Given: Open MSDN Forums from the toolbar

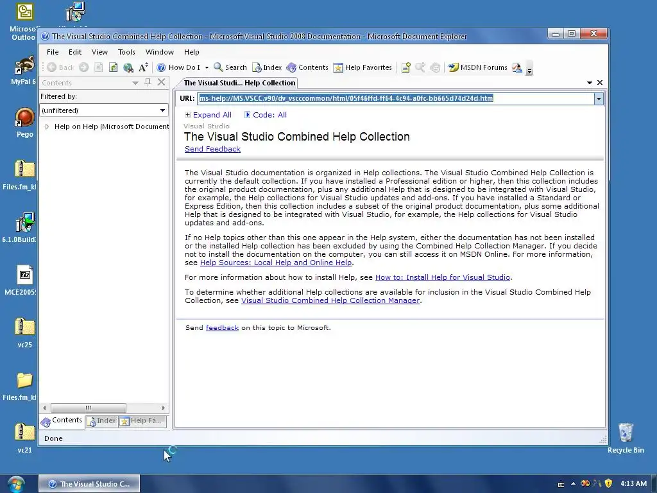Looking at the screenshot, I should (477, 67).
